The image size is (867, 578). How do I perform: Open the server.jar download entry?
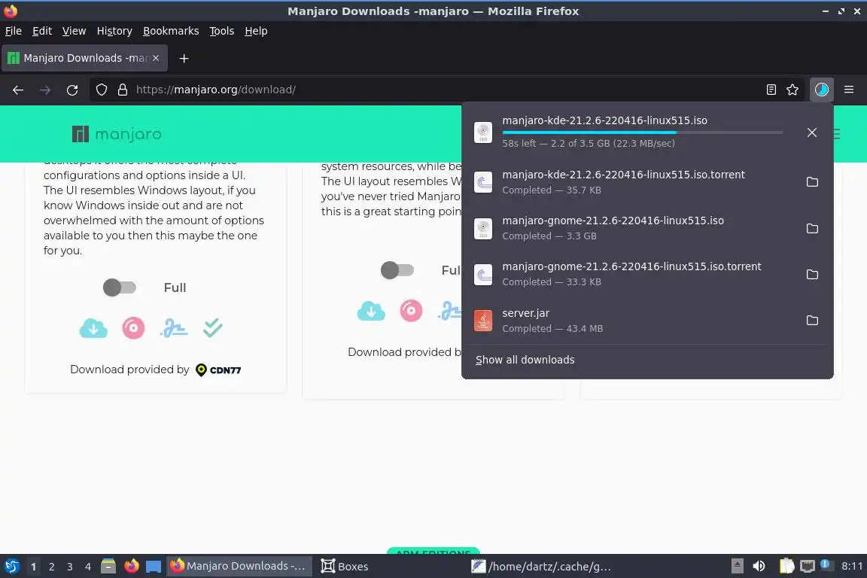[x=631, y=321]
